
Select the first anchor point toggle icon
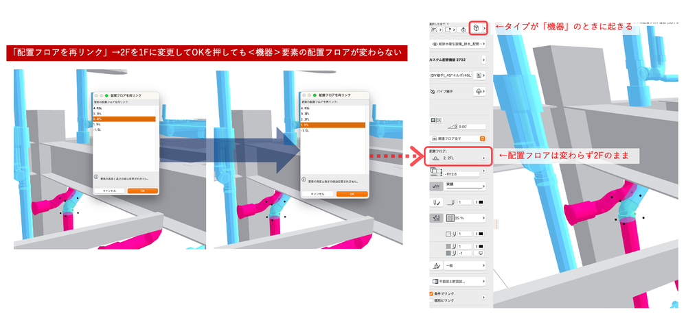pyautogui.click(x=433, y=120)
